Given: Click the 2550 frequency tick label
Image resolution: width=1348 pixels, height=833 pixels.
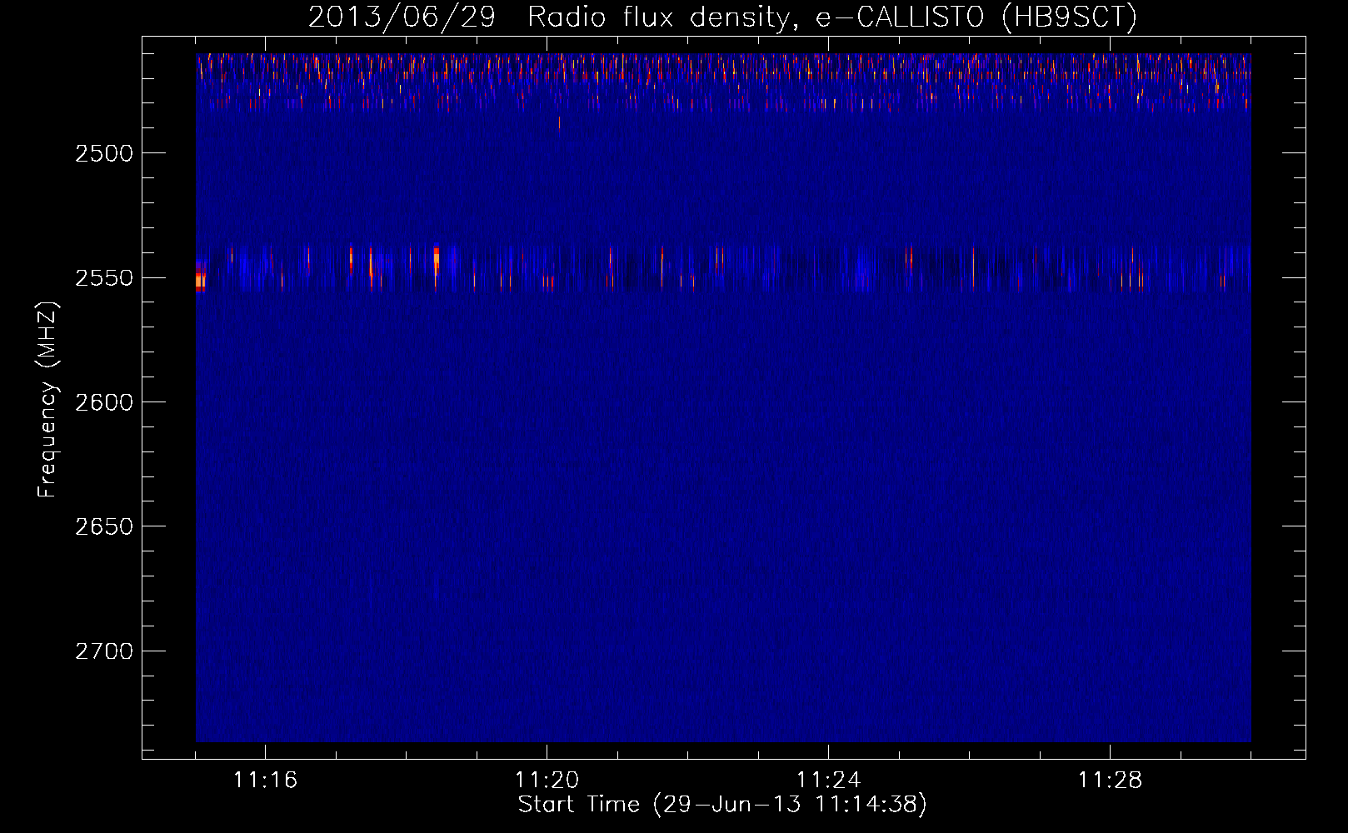Looking at the screenshot, I should pyautogui.click(x=103, y=278).
